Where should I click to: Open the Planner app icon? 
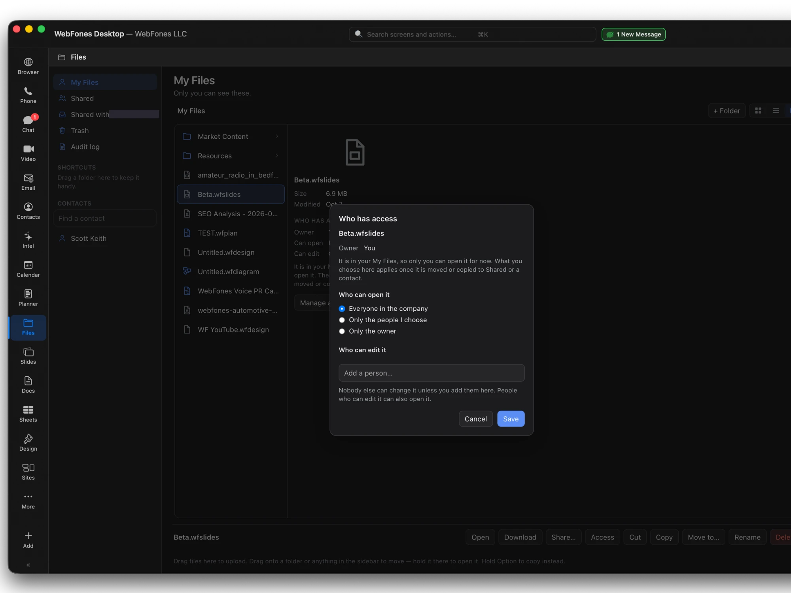[x=28, y=298]
